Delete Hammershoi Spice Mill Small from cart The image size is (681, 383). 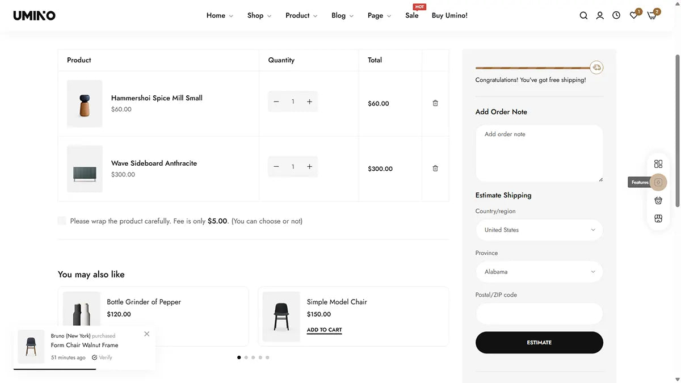pos(435,103)
